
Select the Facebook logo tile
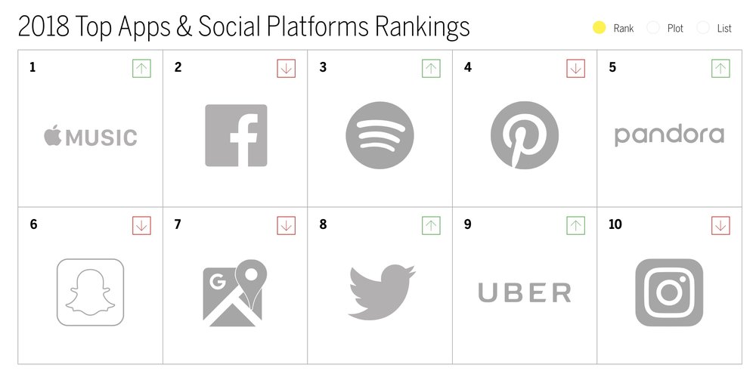[236, 135]
